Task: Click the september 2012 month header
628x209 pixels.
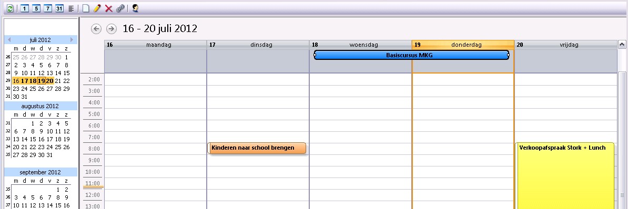Action: pyautogui.click(x=40, y=172)
